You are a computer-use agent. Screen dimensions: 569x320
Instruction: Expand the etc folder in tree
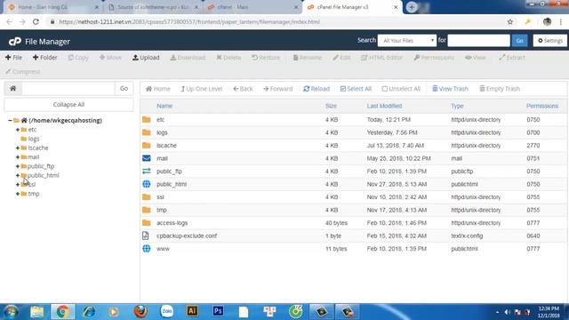[x=18, y=130]
